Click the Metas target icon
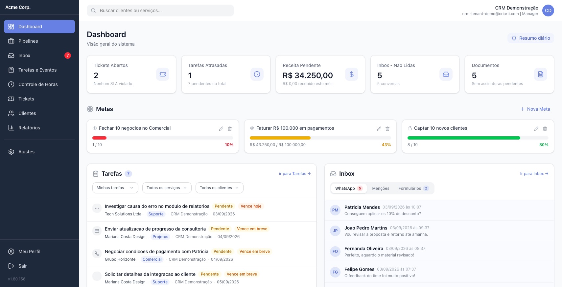This screenshot has width=562, height=287. (x=90, y=109)
